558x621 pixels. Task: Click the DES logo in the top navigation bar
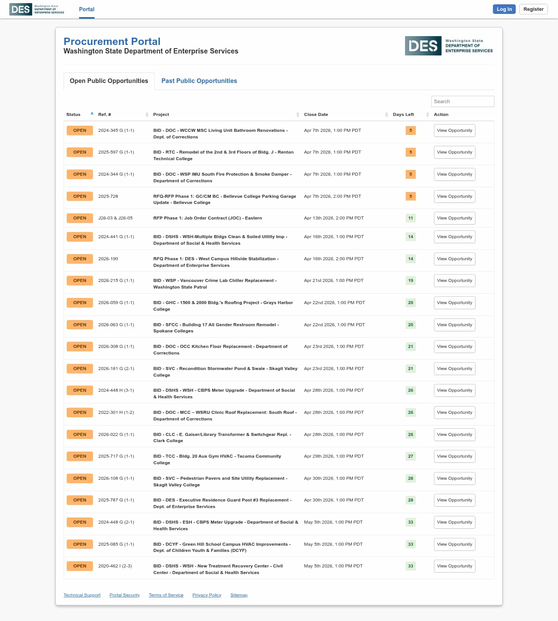37,9
